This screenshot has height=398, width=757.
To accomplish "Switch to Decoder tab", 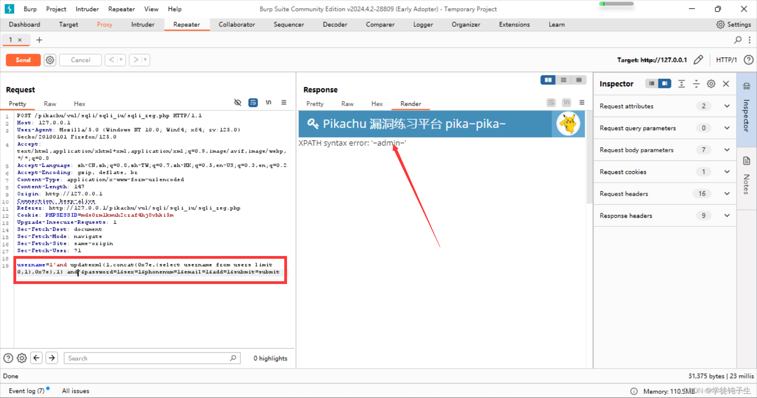I will tap(335, 24).
